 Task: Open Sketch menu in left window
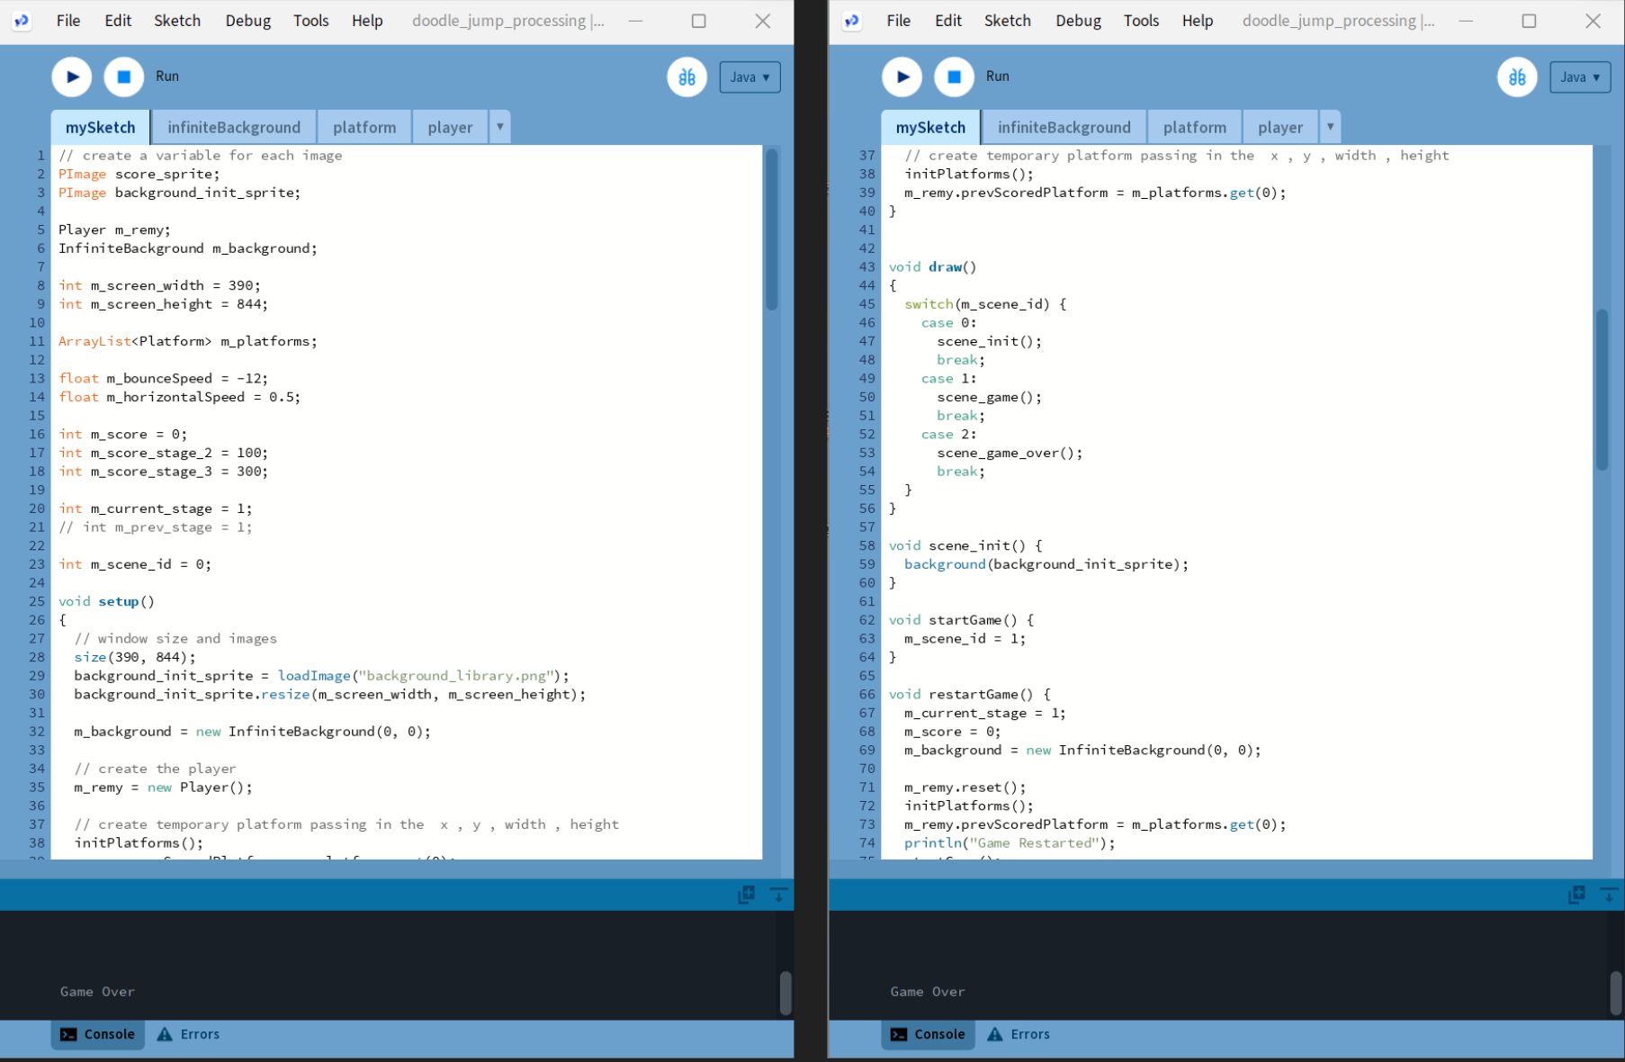point(177,21)
